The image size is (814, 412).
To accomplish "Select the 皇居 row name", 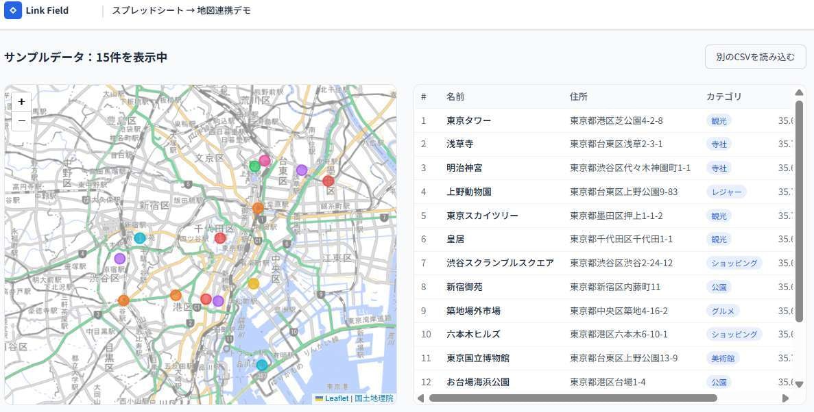I will coord(455,240).
